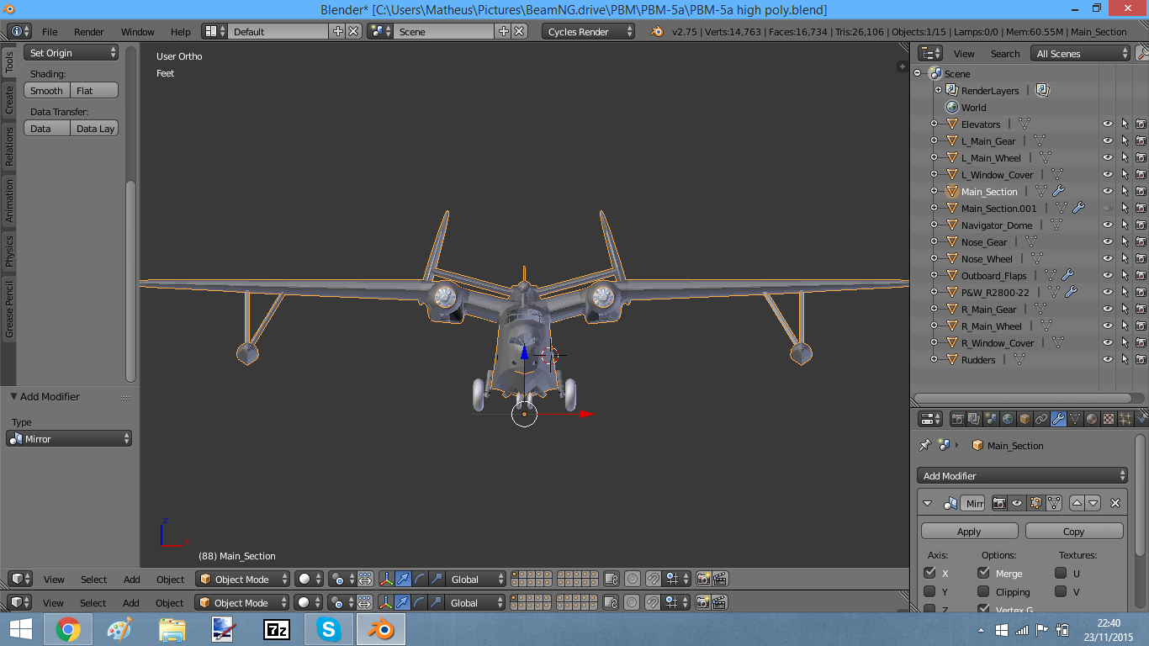Open the Window menu

137,31
